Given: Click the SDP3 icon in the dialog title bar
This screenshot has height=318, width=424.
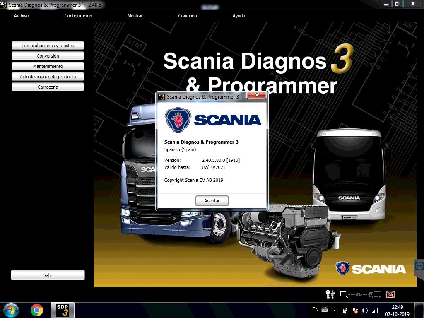Looking at the screenshot, I should pyautogui.click(x=161, y=96).
